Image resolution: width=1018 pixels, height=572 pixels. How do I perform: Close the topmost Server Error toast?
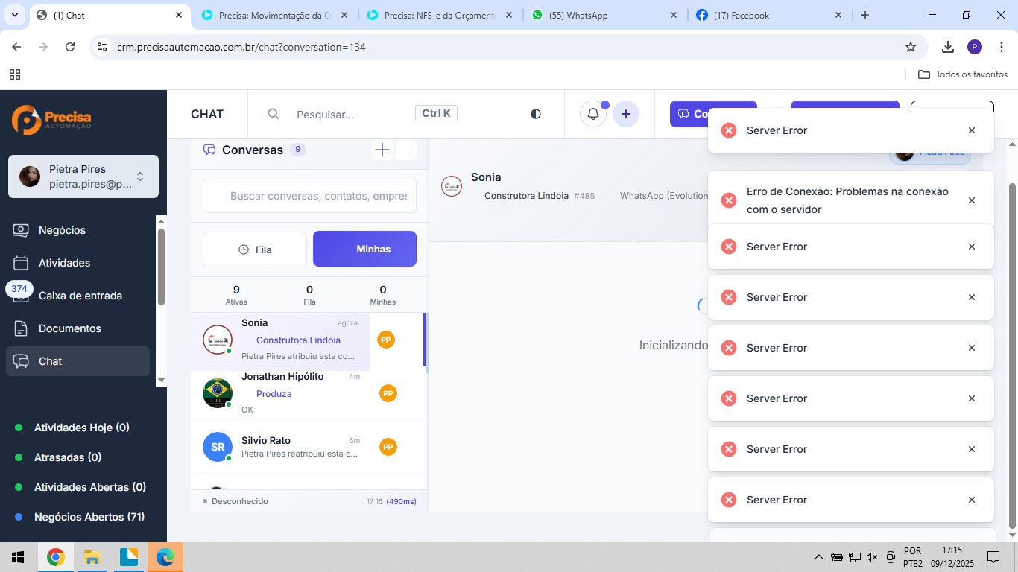[971, 130]
